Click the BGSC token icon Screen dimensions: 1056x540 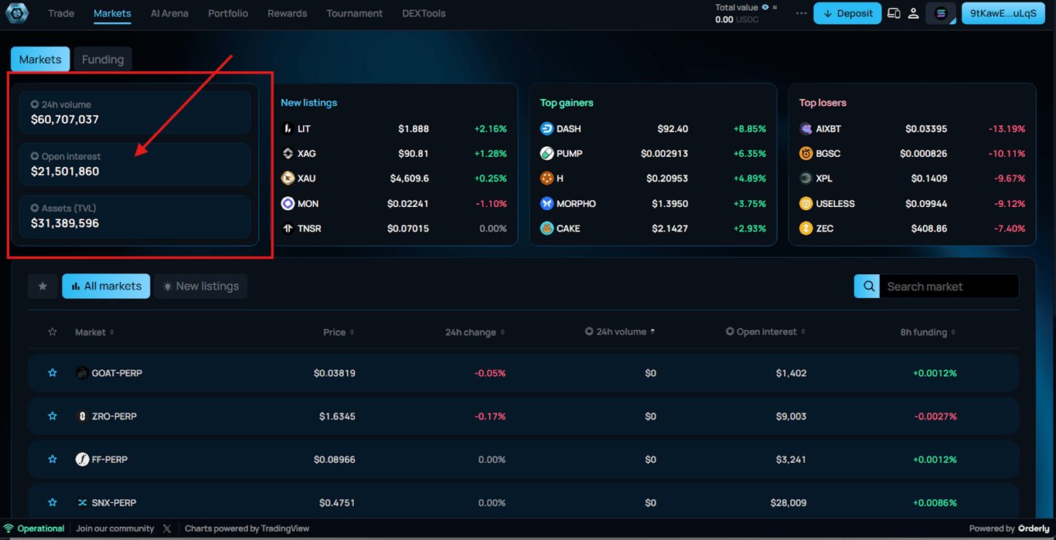click(x=806, y=154)
